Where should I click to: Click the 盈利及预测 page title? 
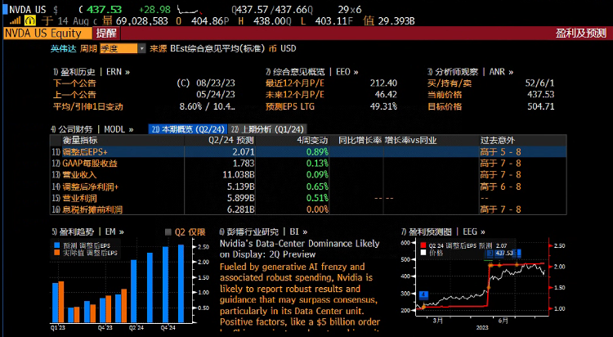point(580,34)
